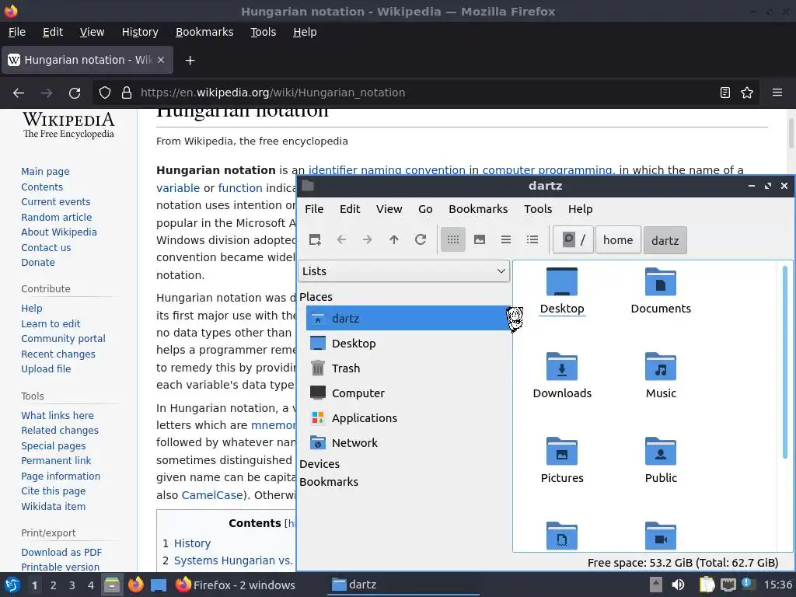Click the new tab icon in file manager toolbar
The height and width of the screenshot is (597, 796).
(315, 239)
